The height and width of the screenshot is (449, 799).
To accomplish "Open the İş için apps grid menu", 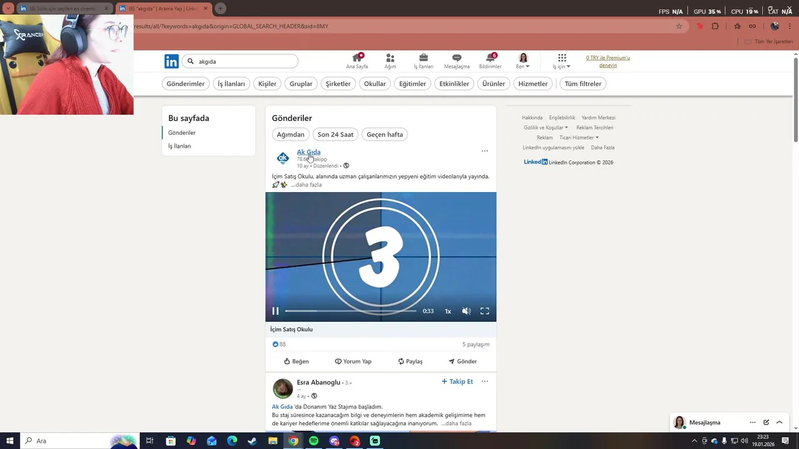I will tap(562, 61).
